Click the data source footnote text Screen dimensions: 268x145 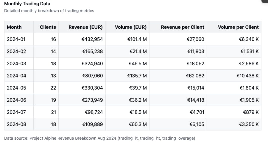point(99,138)
